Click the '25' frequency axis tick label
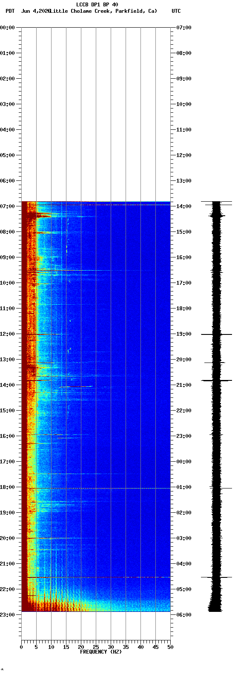Viewport: 235px width, 674px height. (x=96, y=647)
